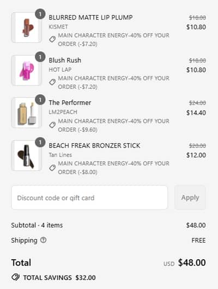
Task: Open the Beach Freak Bronzer Stick image
Action: click(27, 156)
